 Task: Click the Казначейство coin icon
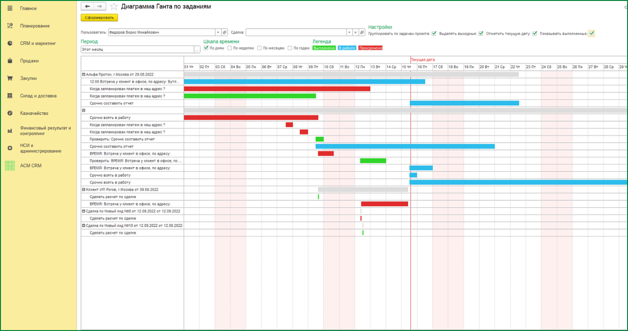pos(10,113)
